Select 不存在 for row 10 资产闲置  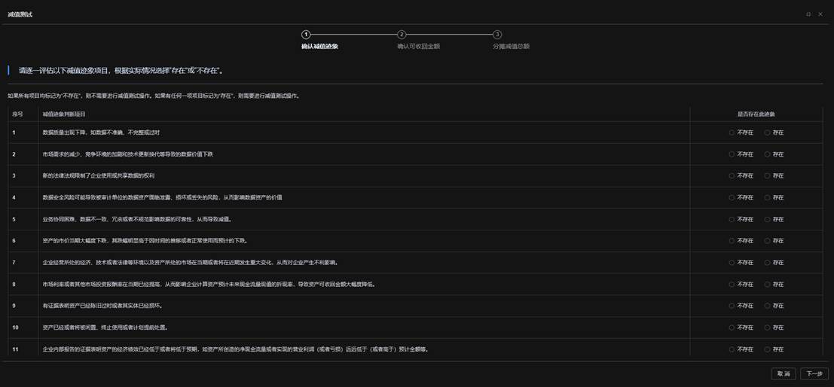[732, 328]
